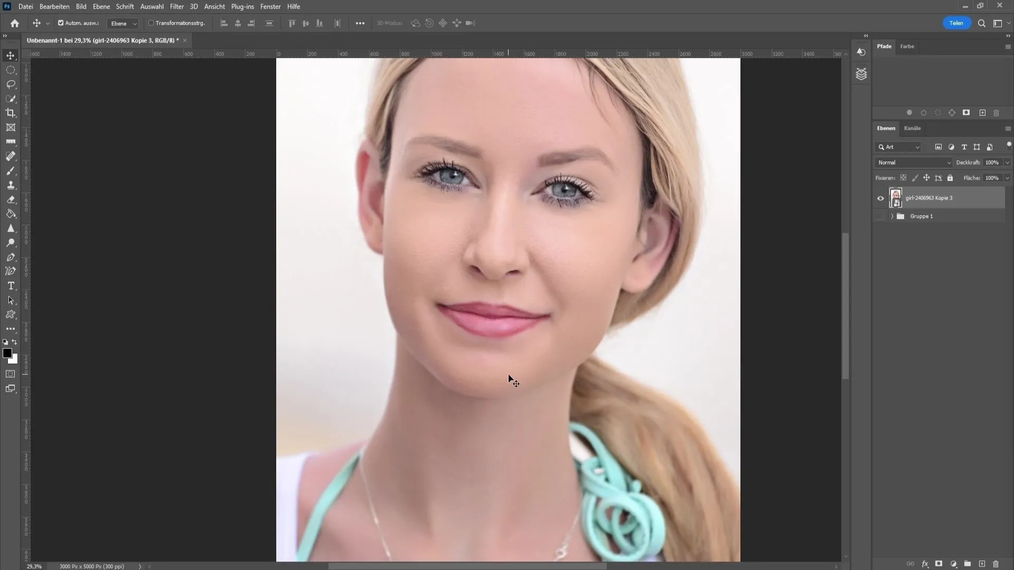Select the Crop tool
The image size is (1014, 570).
pyautogui.click(x=11, y=113)
